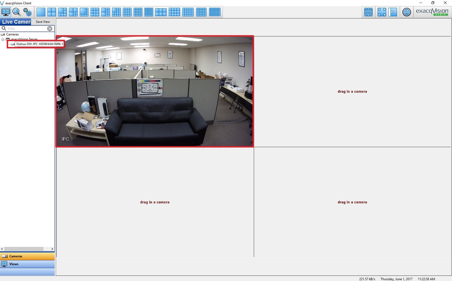452x281 pixels.
Task: Enter full screen with the four-arrows icon
Action: (x=382, y=12)
